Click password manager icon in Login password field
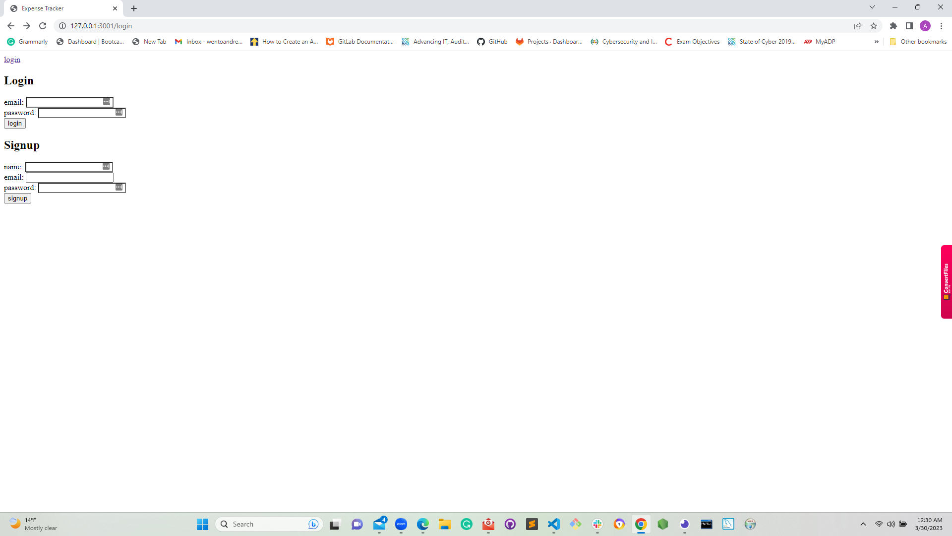 (119, 112)
